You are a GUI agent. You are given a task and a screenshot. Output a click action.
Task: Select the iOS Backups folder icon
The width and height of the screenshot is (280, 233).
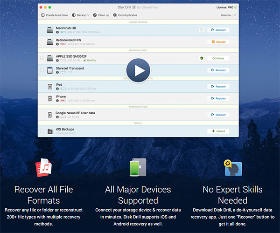point(50,131)
